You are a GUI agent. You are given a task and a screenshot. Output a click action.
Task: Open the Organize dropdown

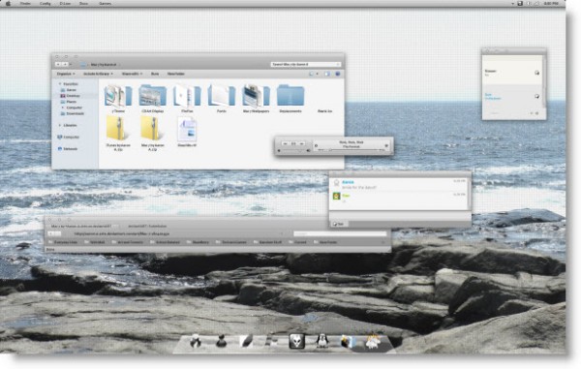coord(66,74)
